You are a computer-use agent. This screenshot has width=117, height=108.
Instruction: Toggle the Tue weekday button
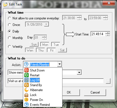click(x=56, y=44)
